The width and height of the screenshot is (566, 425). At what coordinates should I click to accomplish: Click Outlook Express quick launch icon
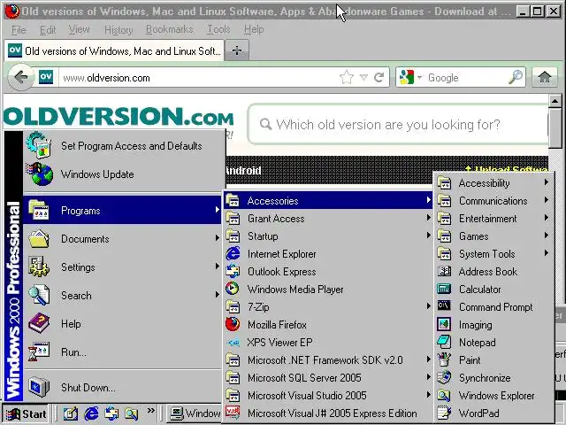pyautogui.click(x=111, y=413)
